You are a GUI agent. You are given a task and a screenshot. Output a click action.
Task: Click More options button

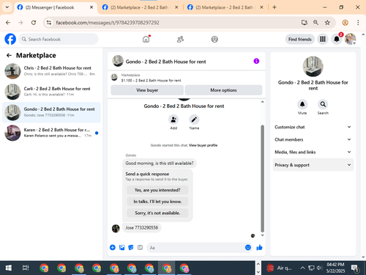pos(223,90)
